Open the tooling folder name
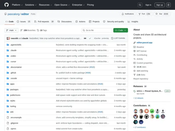 coord(13,106)
